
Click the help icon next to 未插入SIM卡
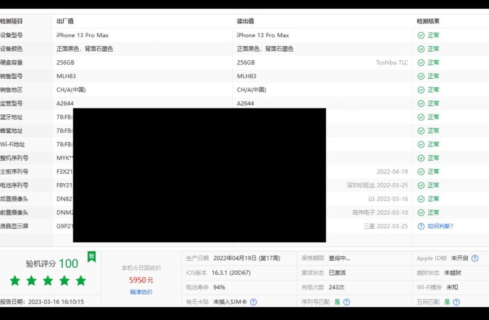(x=254, y=302)
